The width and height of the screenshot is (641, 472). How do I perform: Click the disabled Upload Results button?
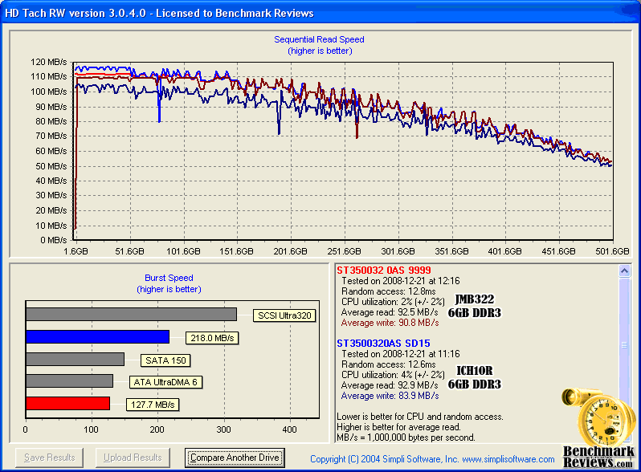click(133, 458)
